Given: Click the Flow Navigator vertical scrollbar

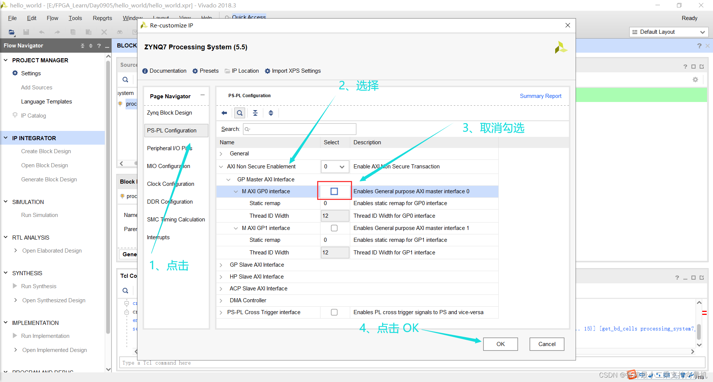Looking at the screenshot, I should 108,197.
